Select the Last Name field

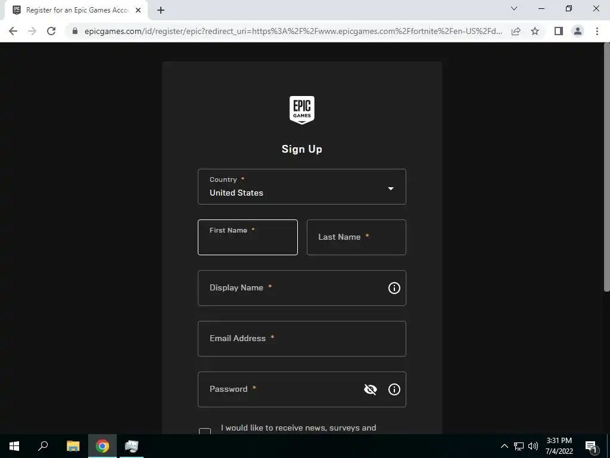pos(356,237)
